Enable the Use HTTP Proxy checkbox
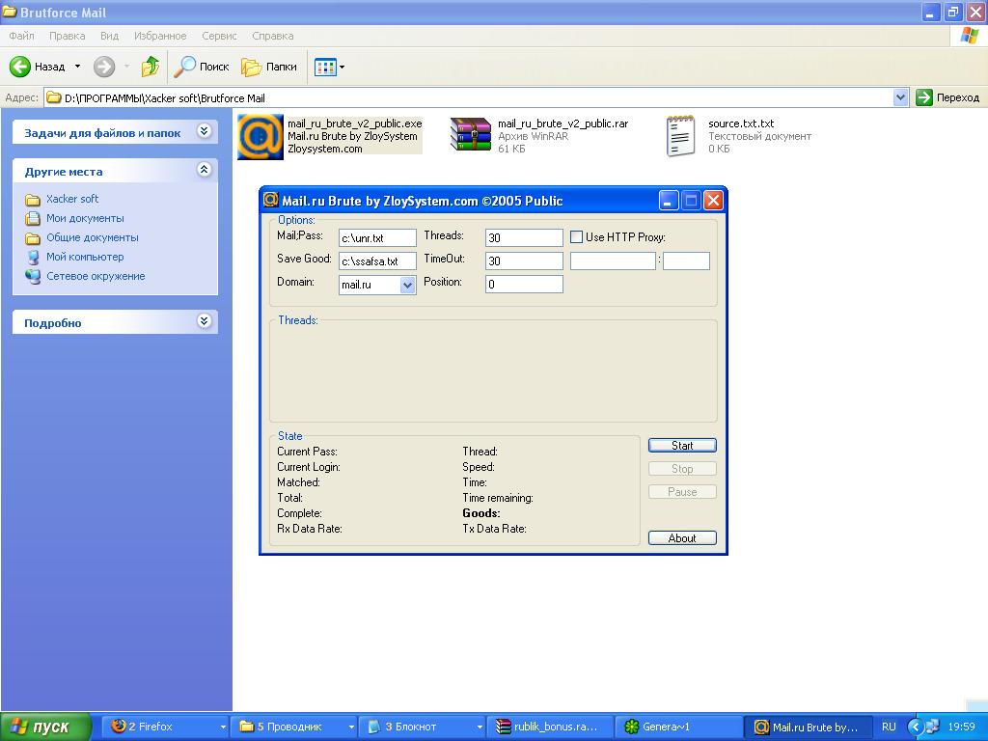This screenshot has width=988, height=741. tap(577, 237)
